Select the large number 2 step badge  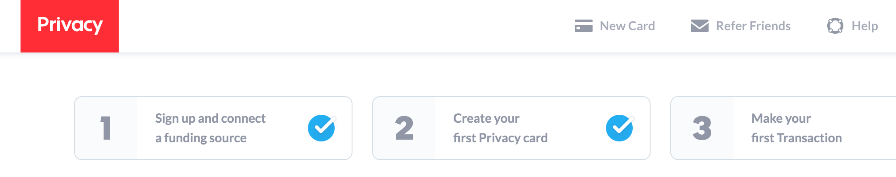coord(404,128)
